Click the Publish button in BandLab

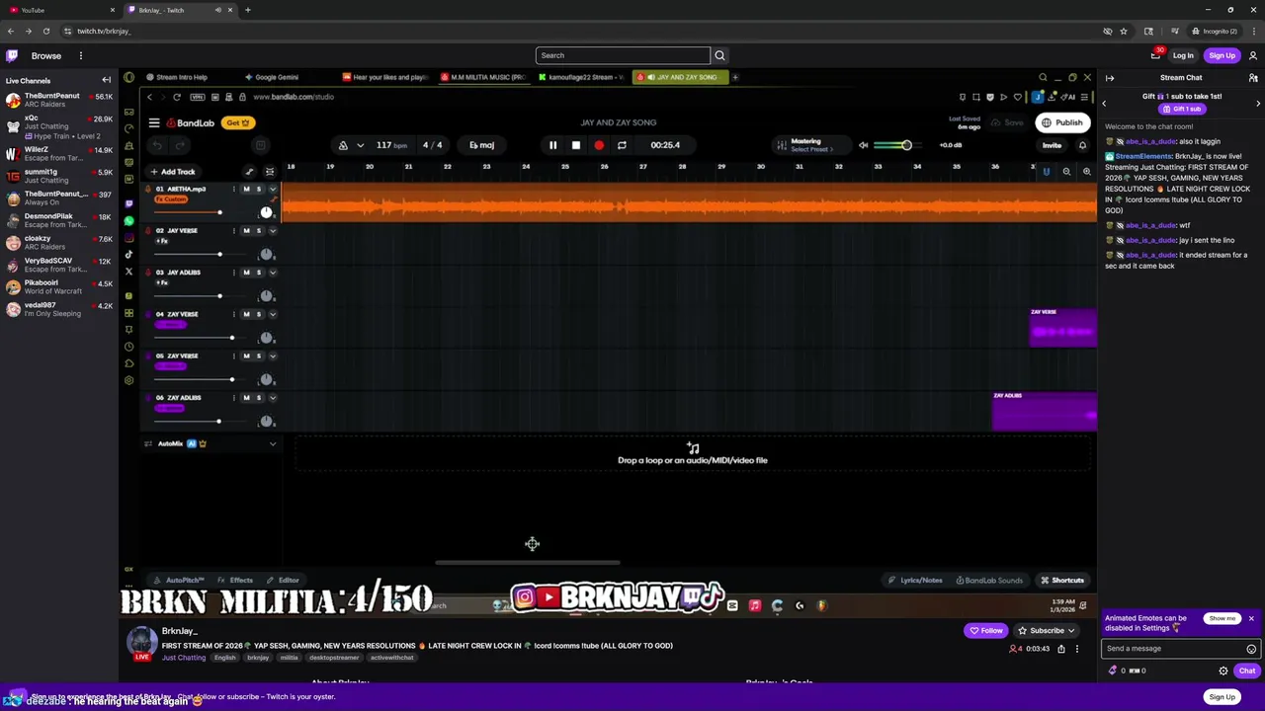(x=1062, y=122)
